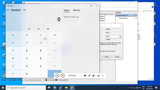The width and height of the screenshot is (160, 90).
Task: Close the shrink volume dialog
Action: 121,25
